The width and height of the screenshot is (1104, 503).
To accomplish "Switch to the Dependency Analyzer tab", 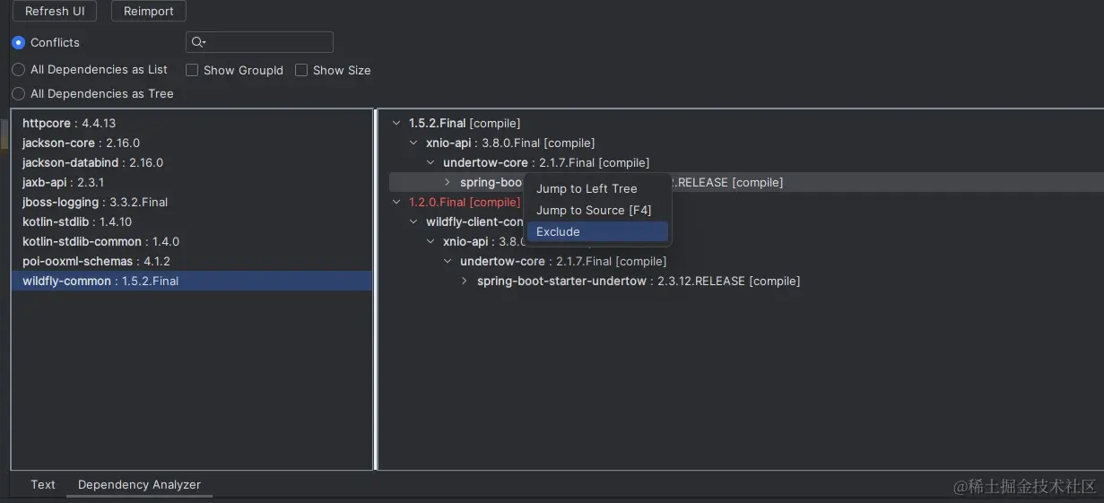I will coord(139,484).
